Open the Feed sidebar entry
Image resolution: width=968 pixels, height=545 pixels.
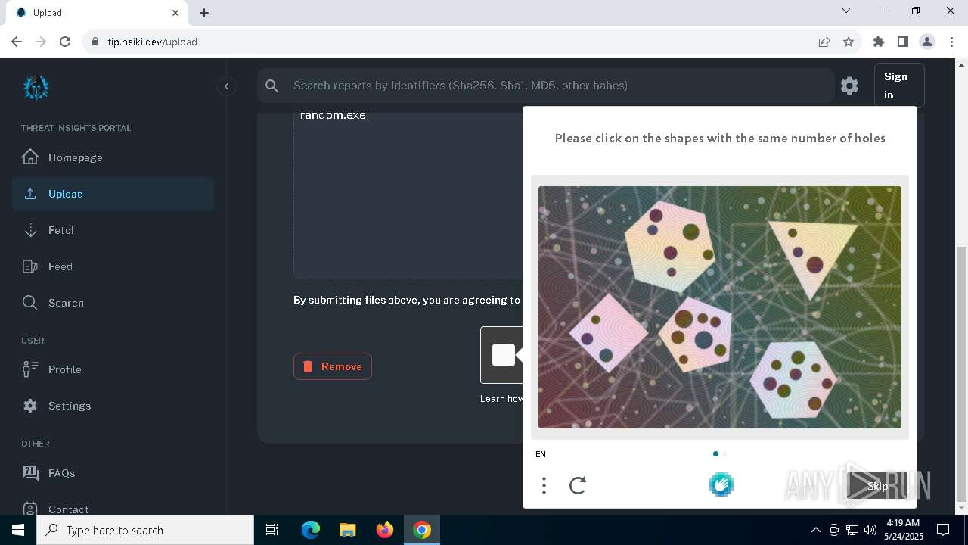tap(113, 266)
